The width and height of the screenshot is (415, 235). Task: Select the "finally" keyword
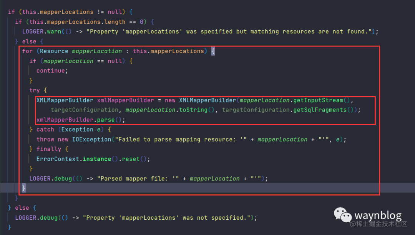point(49,149)
